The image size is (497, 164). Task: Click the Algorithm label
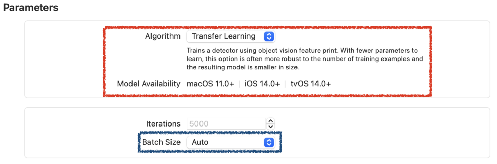point(163,36)
